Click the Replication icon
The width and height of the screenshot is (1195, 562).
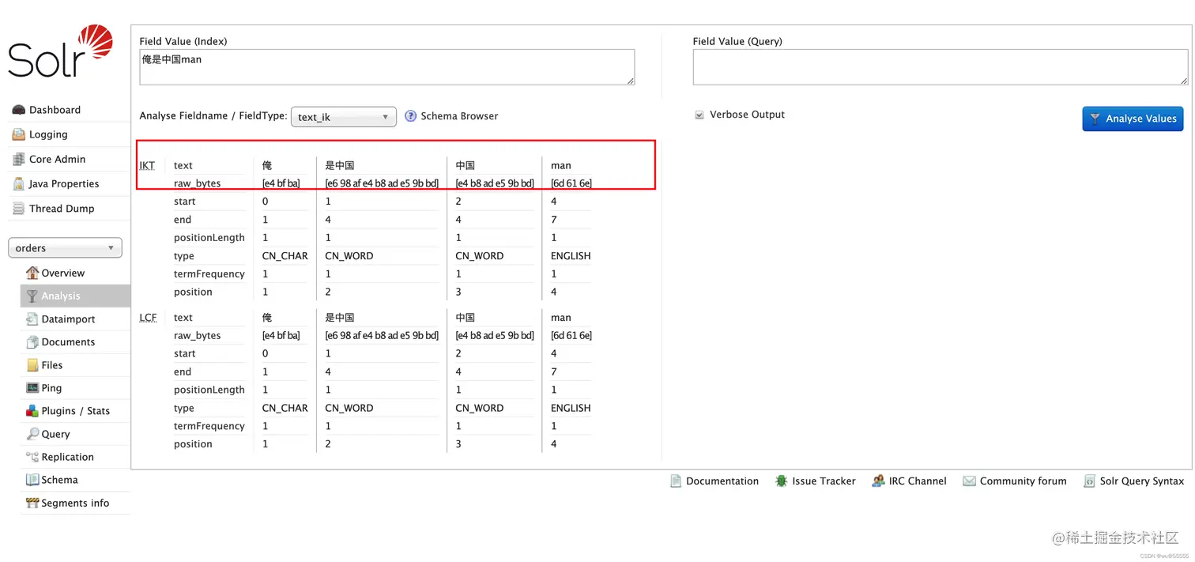32,457
